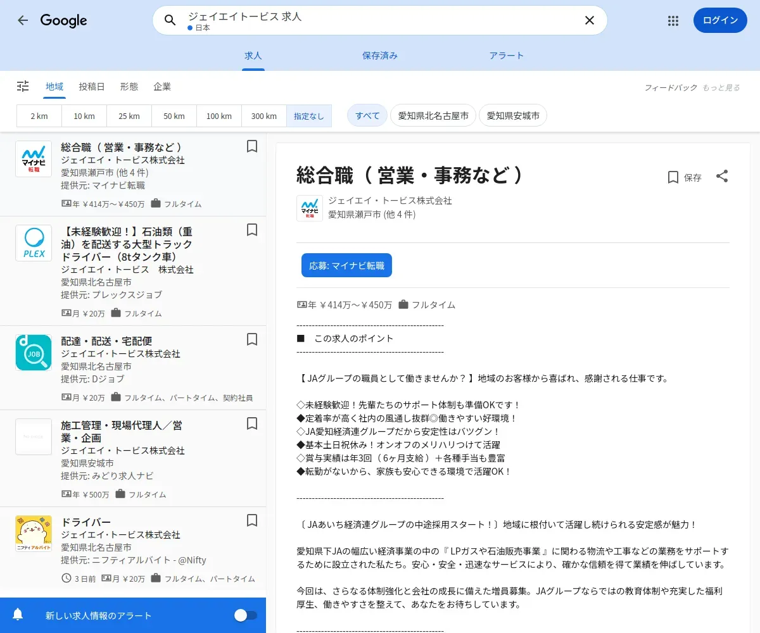760x633 pixels.
Task: Bookmark the 大型トラックドライバー job listing
Action: tap(252, 230)
